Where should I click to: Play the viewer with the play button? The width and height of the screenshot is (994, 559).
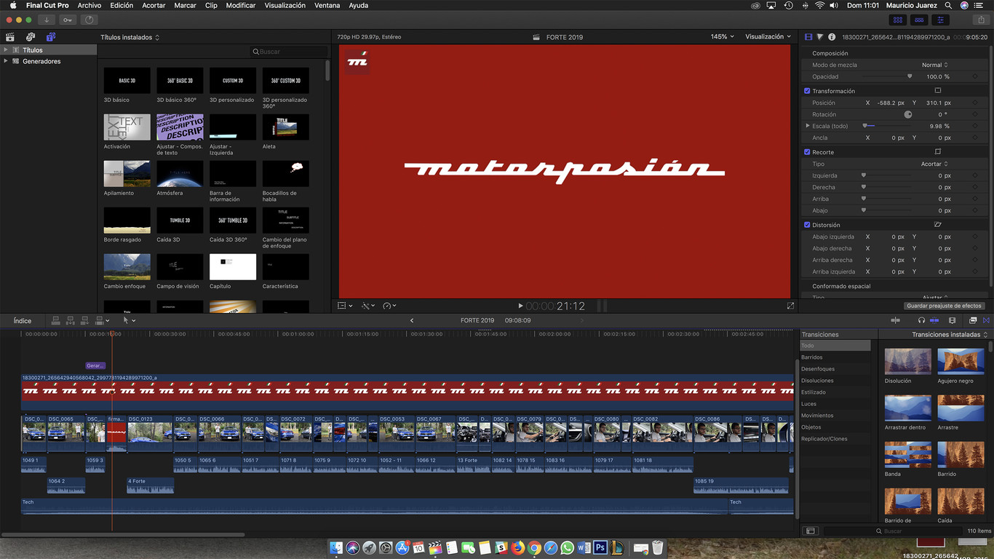point(520,306)
